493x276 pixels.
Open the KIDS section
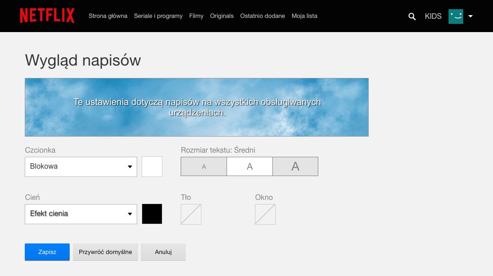pyautogui.click(x=433, y=17)
